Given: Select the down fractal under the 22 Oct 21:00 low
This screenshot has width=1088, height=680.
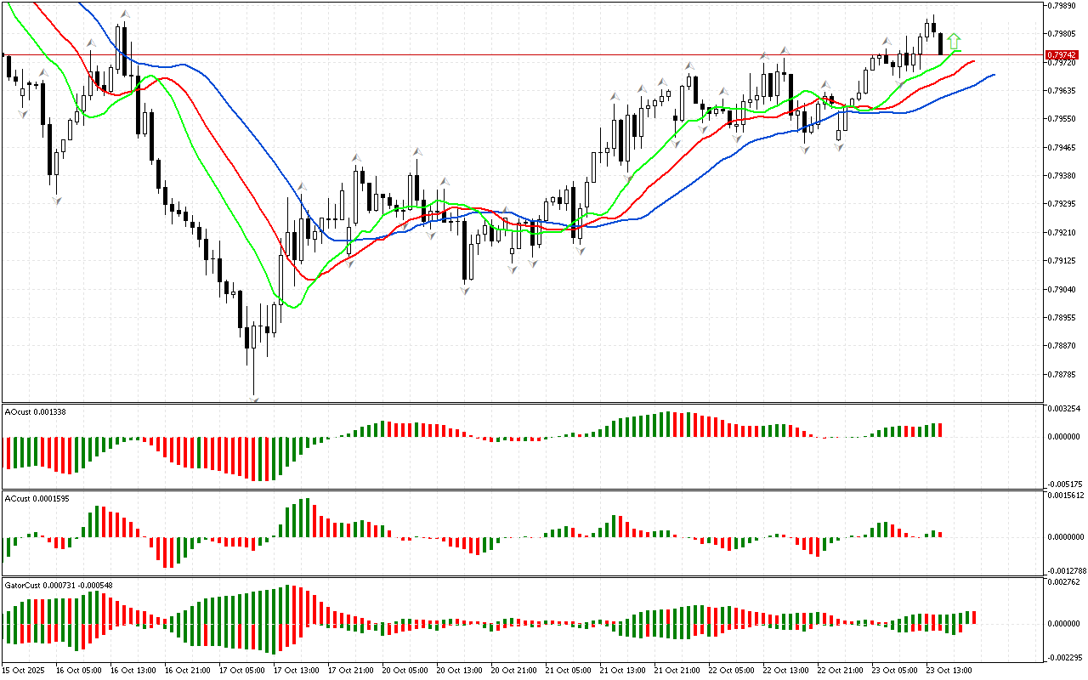Looking at the screenshot, I should click(839, 147).
